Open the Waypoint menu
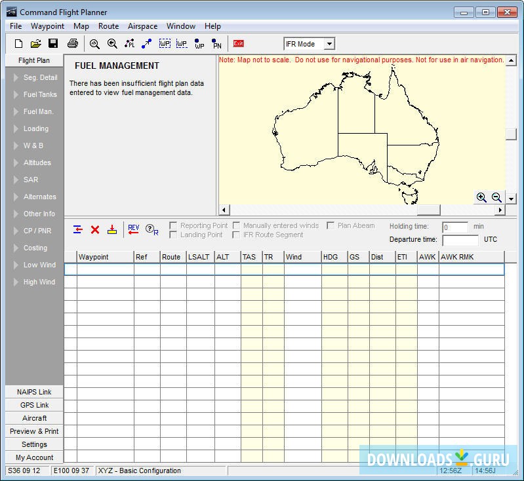 coord(47,26)
